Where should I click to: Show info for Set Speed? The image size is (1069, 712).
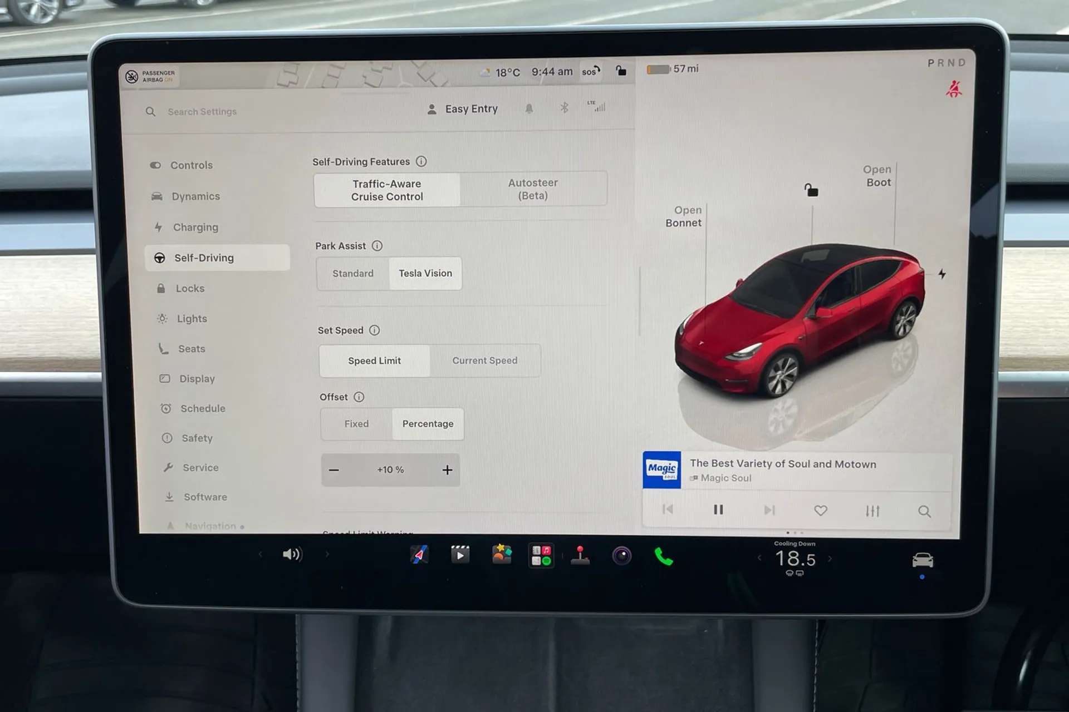375,330
